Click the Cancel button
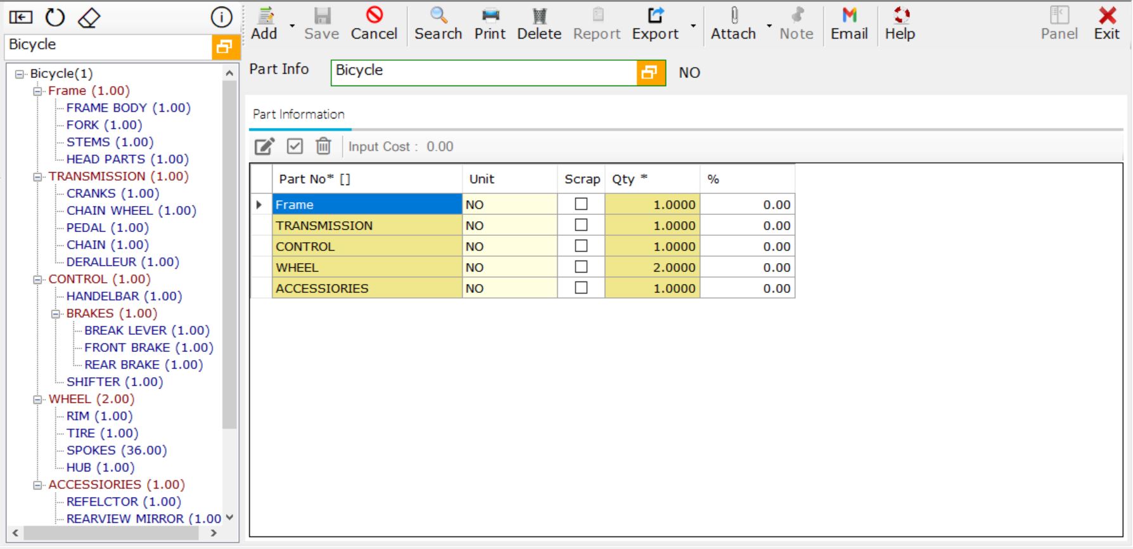 point(374,24)
